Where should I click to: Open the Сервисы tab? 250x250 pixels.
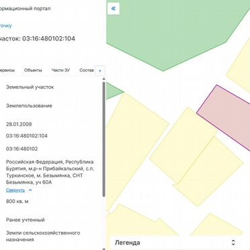click(7, 70)
